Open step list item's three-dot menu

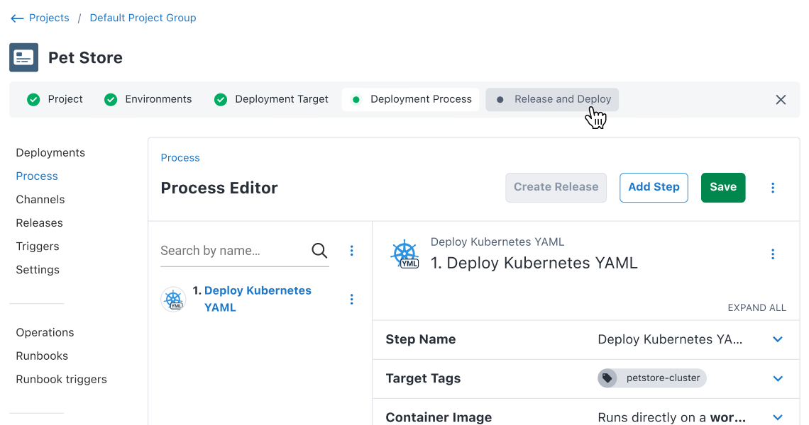point(351,300)
